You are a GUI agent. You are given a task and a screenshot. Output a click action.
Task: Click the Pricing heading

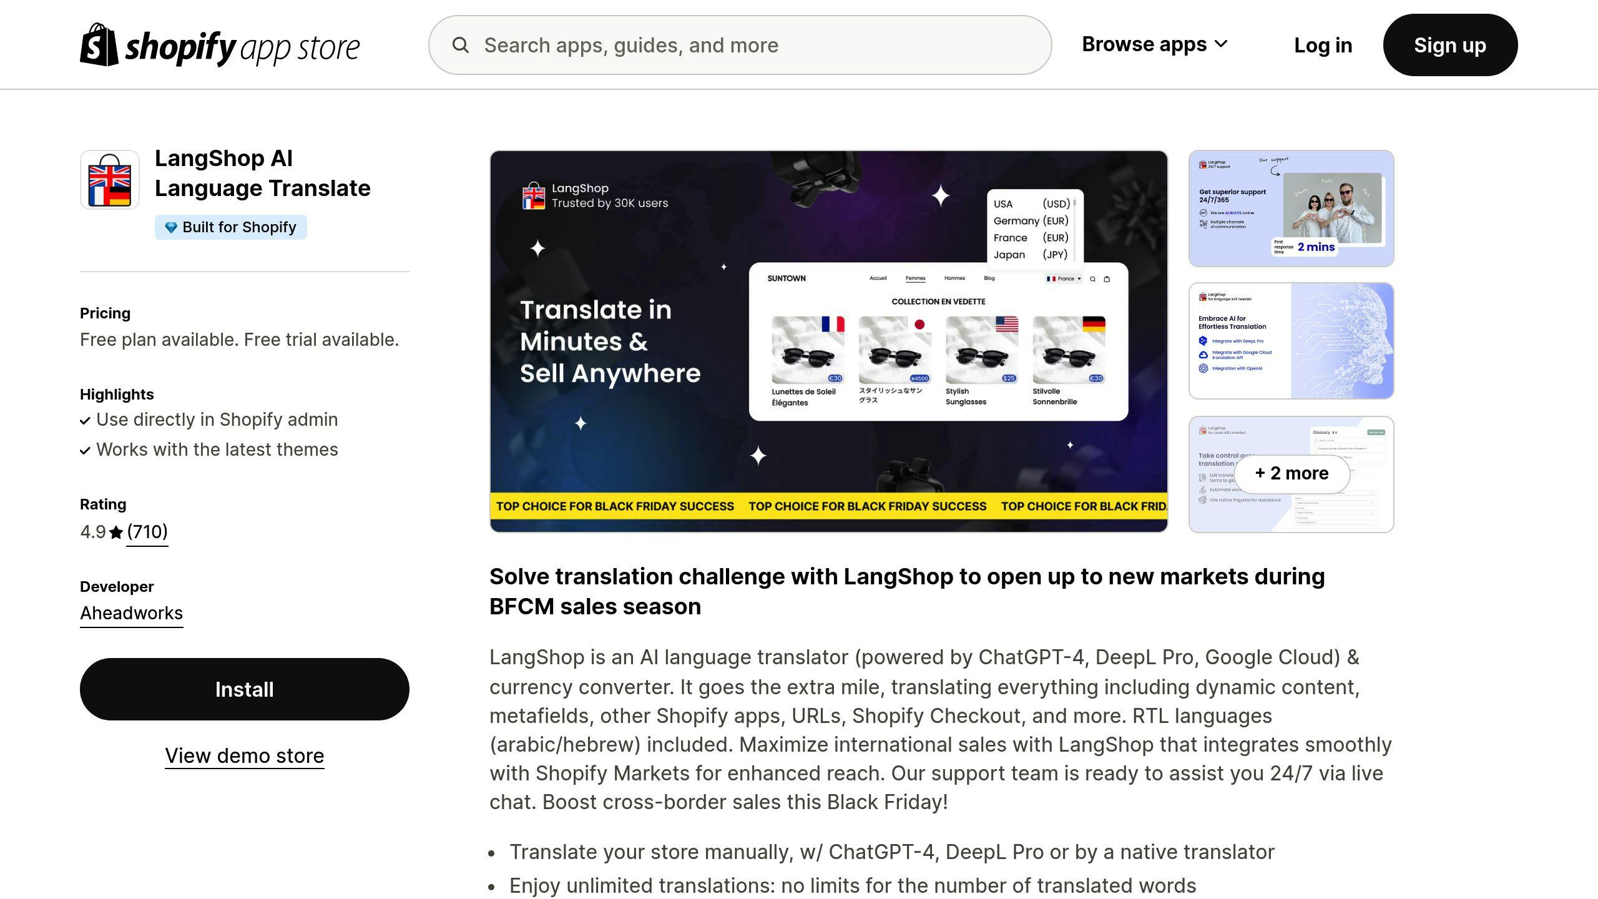[x=105, y=313]
